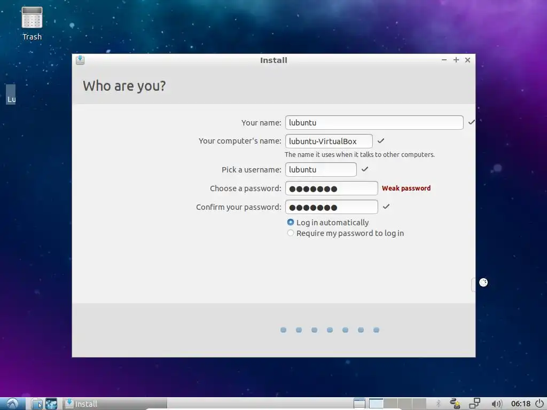Click the checkmark next to Your name
Screen dimensions: 547x410
(x=471, y=122)
